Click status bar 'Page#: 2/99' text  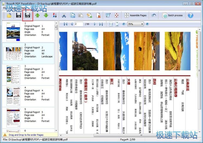(128, 139)
